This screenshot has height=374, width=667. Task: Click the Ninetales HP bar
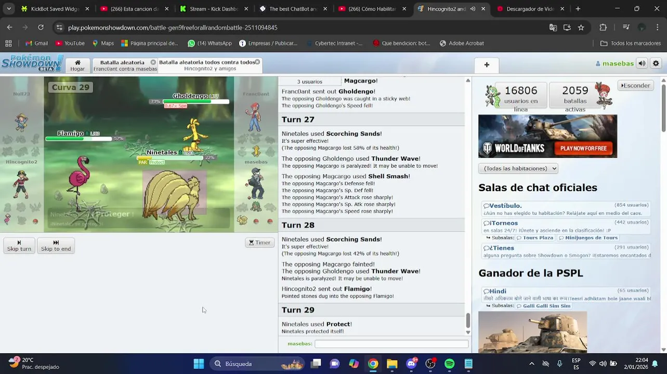pos(169,157)
